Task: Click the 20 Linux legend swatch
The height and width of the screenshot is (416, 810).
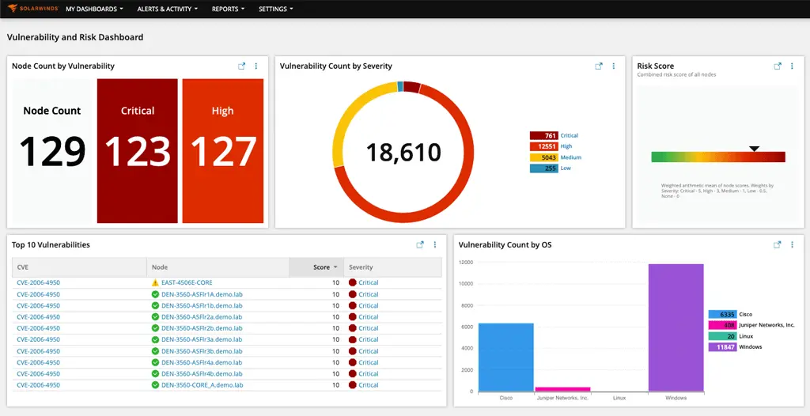Action: click(723, 336)
